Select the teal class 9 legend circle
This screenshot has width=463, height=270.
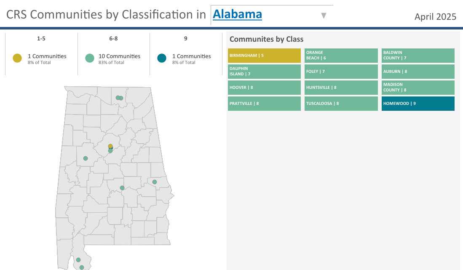coord(162,58)
